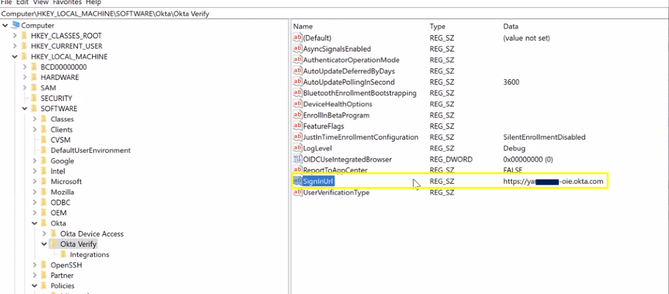Click the SECURITY key folder icon

click(35, 98)
